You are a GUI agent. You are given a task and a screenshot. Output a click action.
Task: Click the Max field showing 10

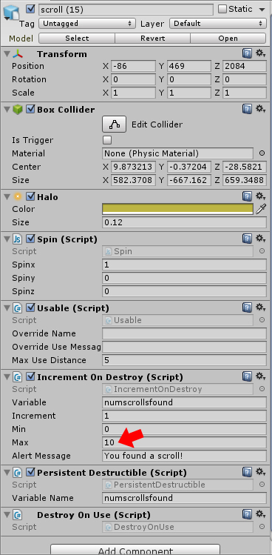point(184,442)
